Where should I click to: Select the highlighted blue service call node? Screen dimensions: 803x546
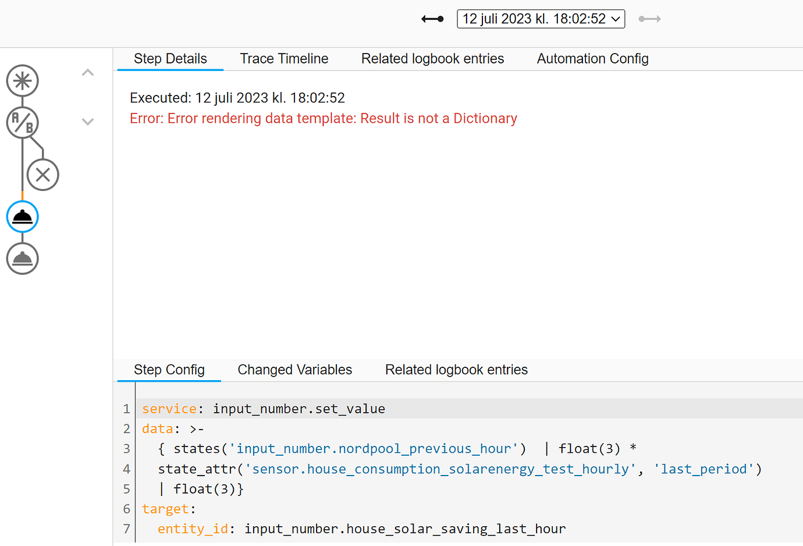click(x=23, y=217)
